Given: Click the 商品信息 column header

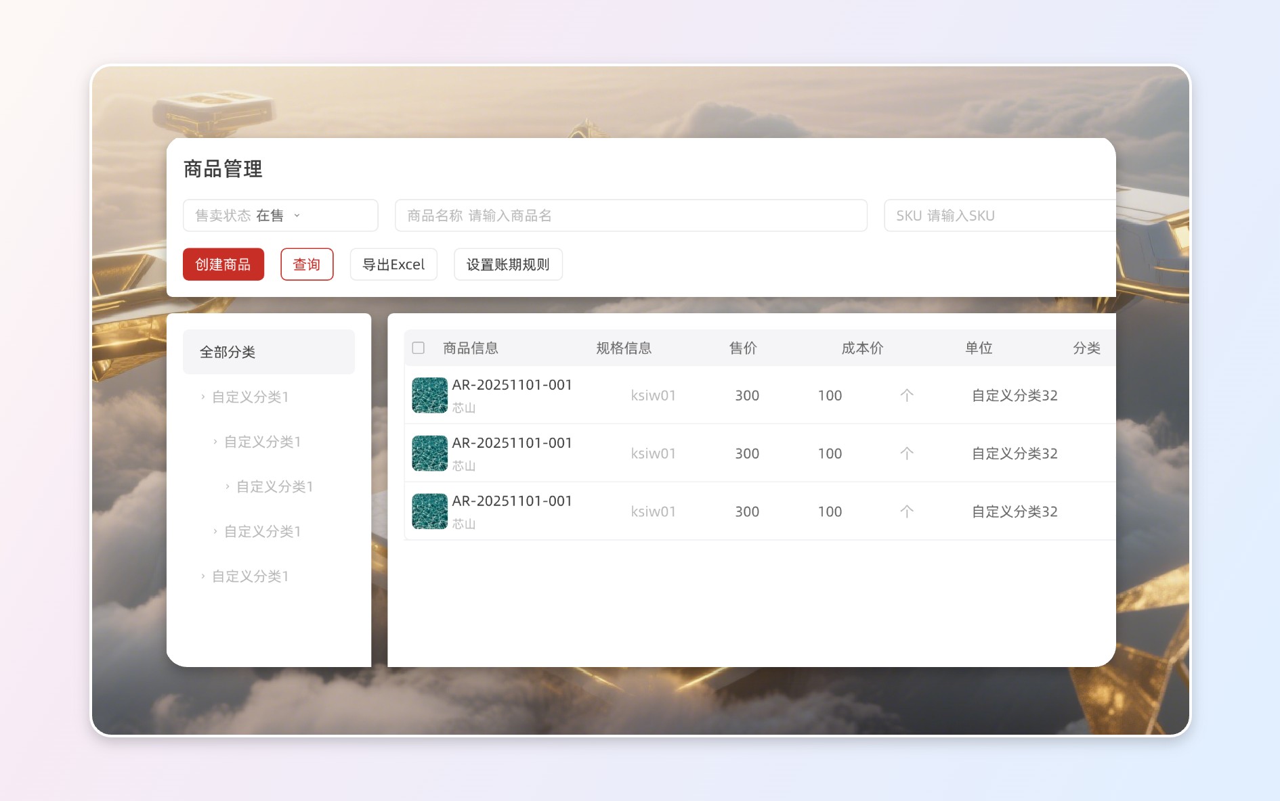Looking at the screenshot, I should (471, 348).
